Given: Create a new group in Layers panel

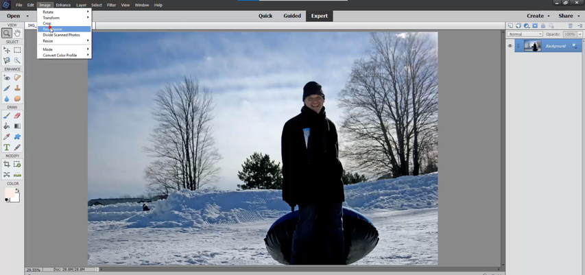Looking at the screenshot, I should pos(518,26).
